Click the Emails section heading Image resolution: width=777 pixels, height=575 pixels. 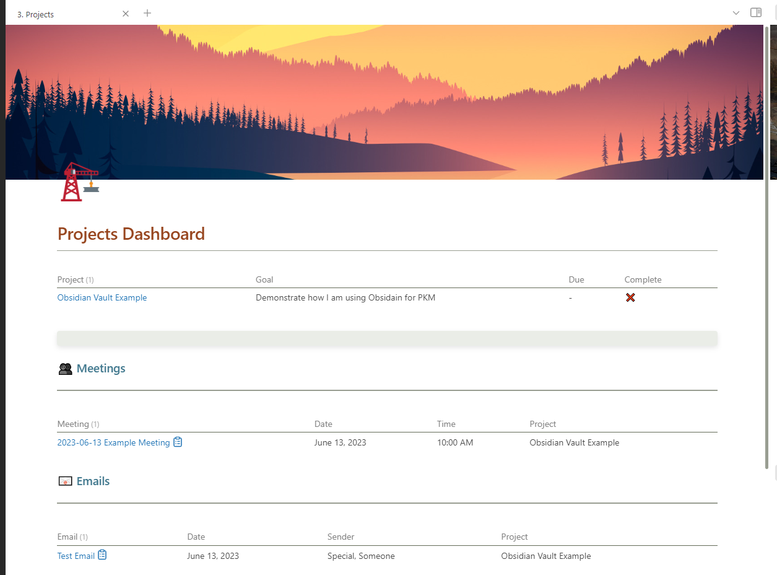tap(93, 481)
